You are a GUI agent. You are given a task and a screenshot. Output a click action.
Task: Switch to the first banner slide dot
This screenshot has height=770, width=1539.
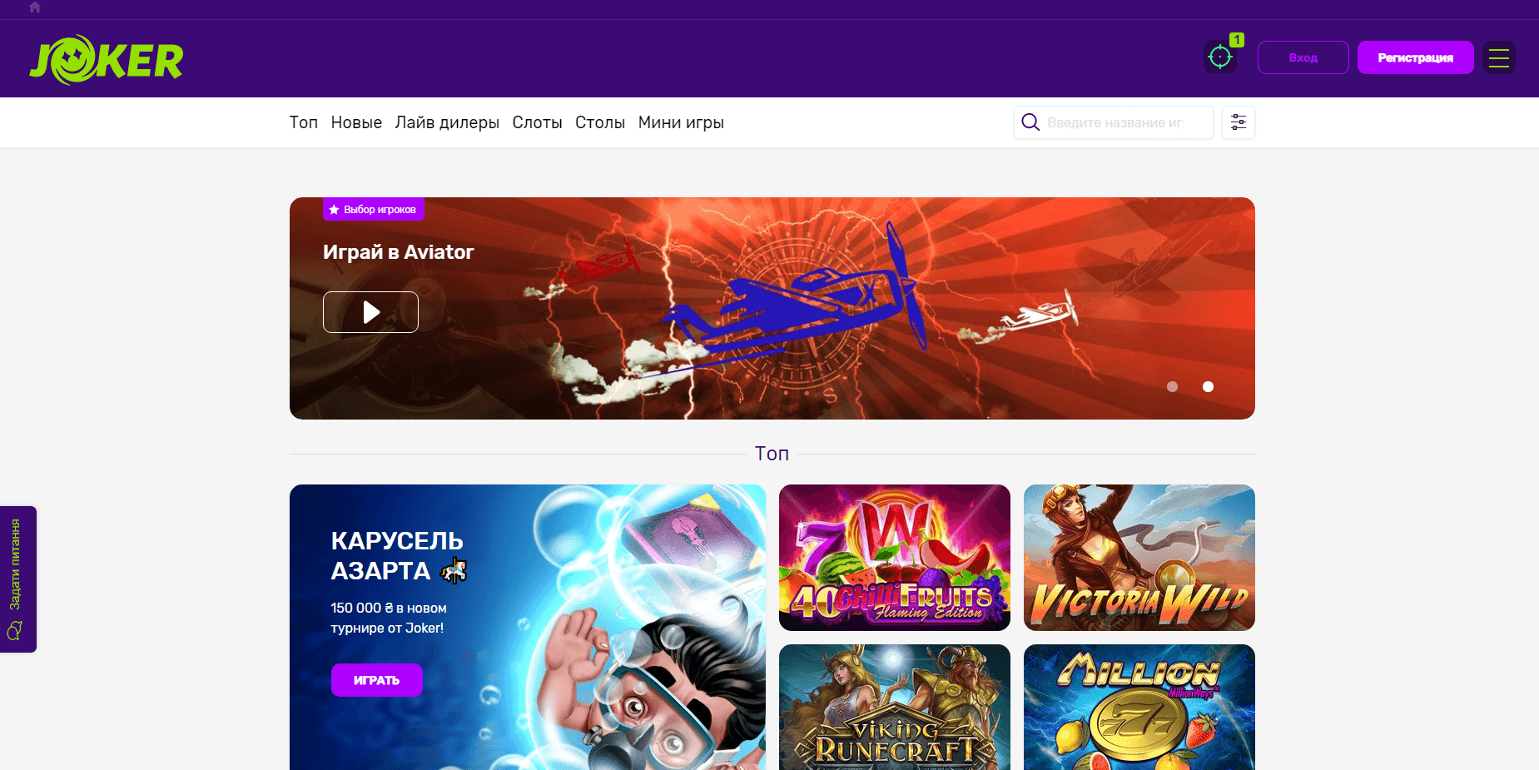(x=1172, y=386)
